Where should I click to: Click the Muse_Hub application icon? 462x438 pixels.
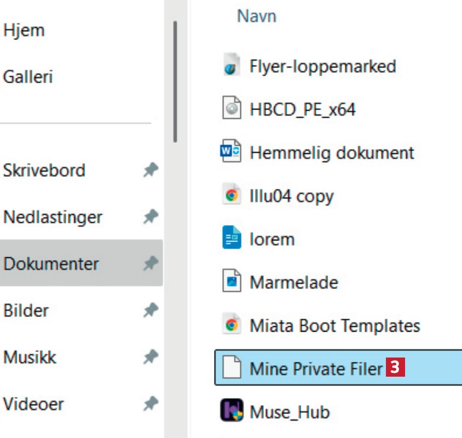click(232, 410)
